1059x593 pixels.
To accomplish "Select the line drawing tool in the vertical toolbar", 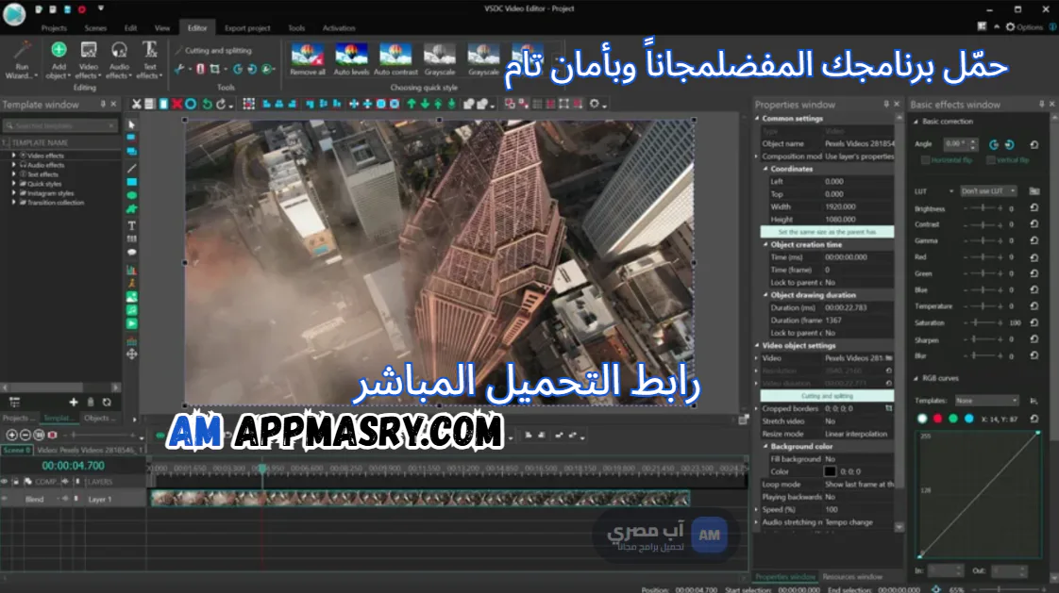I will click(x=132, y=168).
